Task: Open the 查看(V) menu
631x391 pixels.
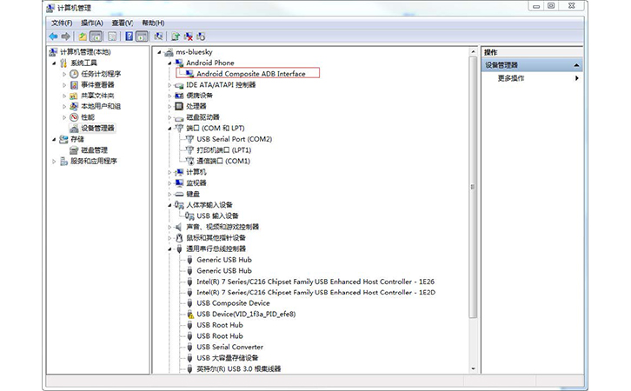Action: click(123, 23)
